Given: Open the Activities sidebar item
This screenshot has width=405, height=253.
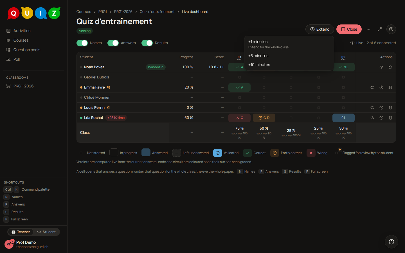Looking at the screenshot, I should 34,31.
